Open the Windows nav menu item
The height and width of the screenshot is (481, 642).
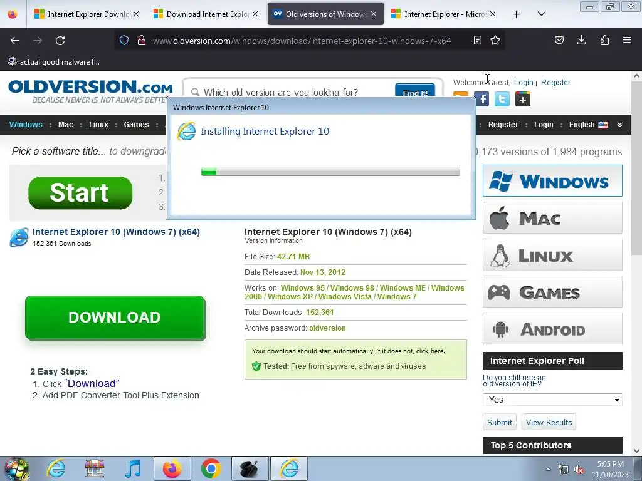click(x=26, y=125)
